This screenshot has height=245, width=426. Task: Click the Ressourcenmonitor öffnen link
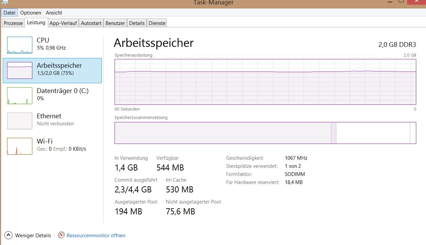pos(96,236)
